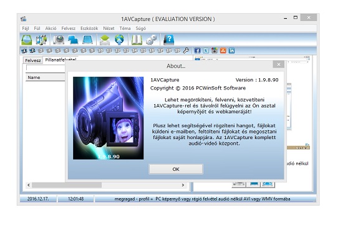Click the megragad - profil status text
This screenshot has height=231, width=343.
[202, 199]
